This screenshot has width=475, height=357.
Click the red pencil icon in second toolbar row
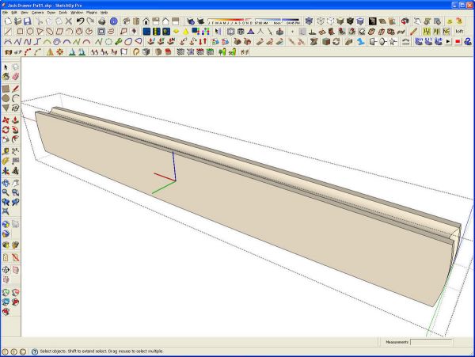click(x=413, y=31)
